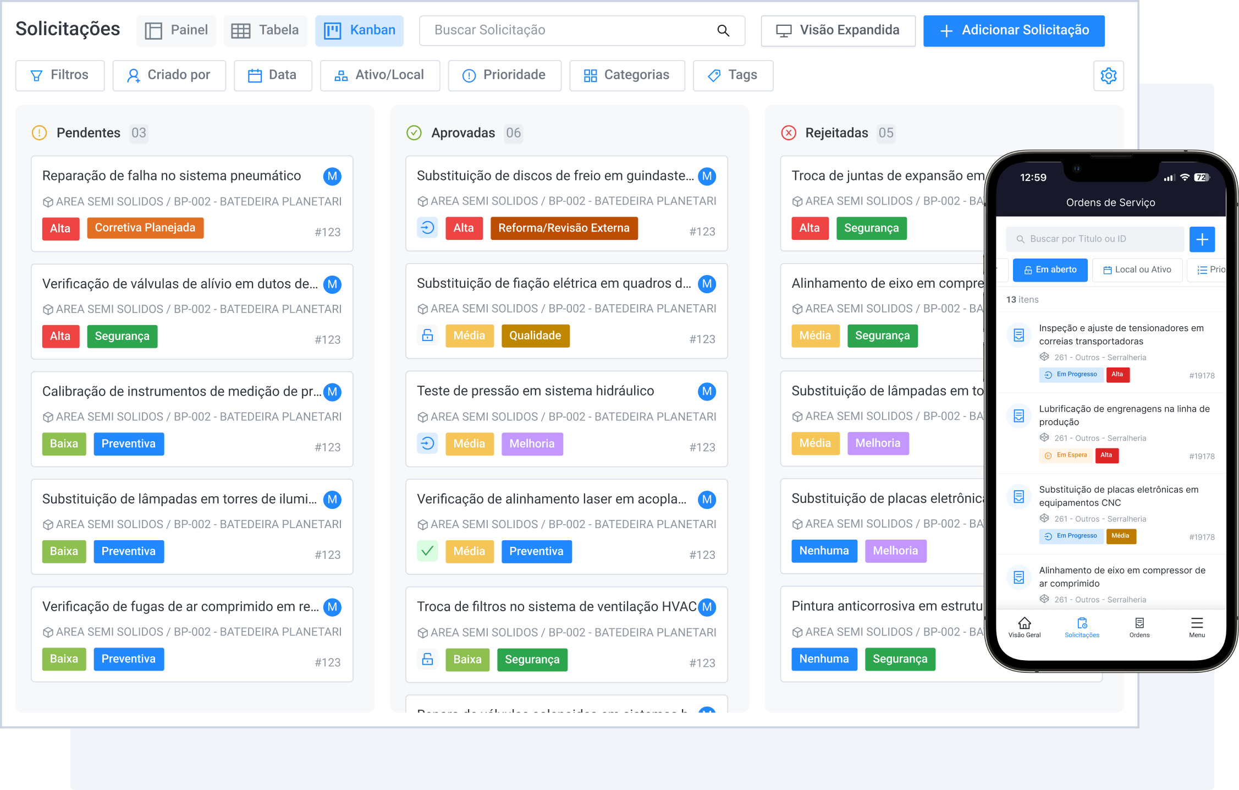The width and height of the screenshot is (1239, 790).
Task: Click the search magnifier icon
Action: 723,31
